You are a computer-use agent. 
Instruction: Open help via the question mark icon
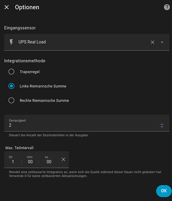(x=167, y=7)
